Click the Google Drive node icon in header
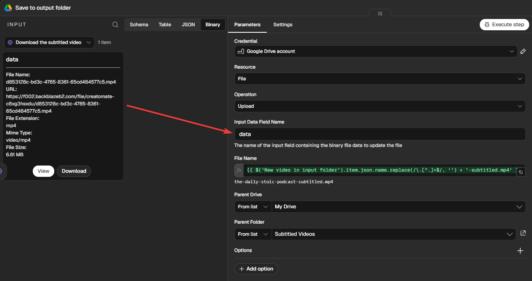532x281 pixels. coord(8,8)
